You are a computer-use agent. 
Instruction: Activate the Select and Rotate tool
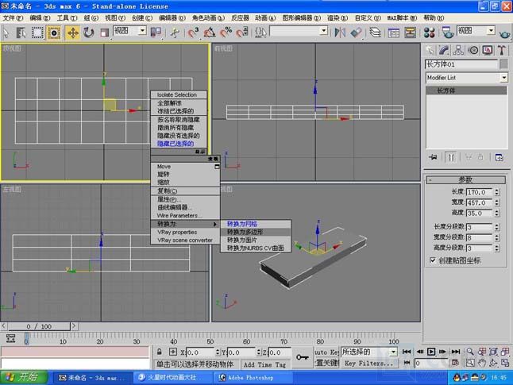click(88, 33)
